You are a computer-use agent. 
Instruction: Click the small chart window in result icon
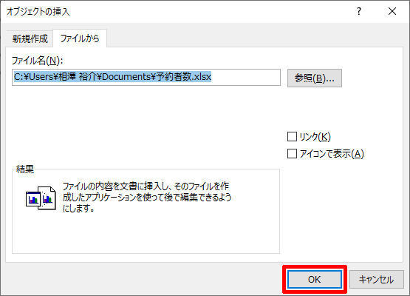coord(33,199)
